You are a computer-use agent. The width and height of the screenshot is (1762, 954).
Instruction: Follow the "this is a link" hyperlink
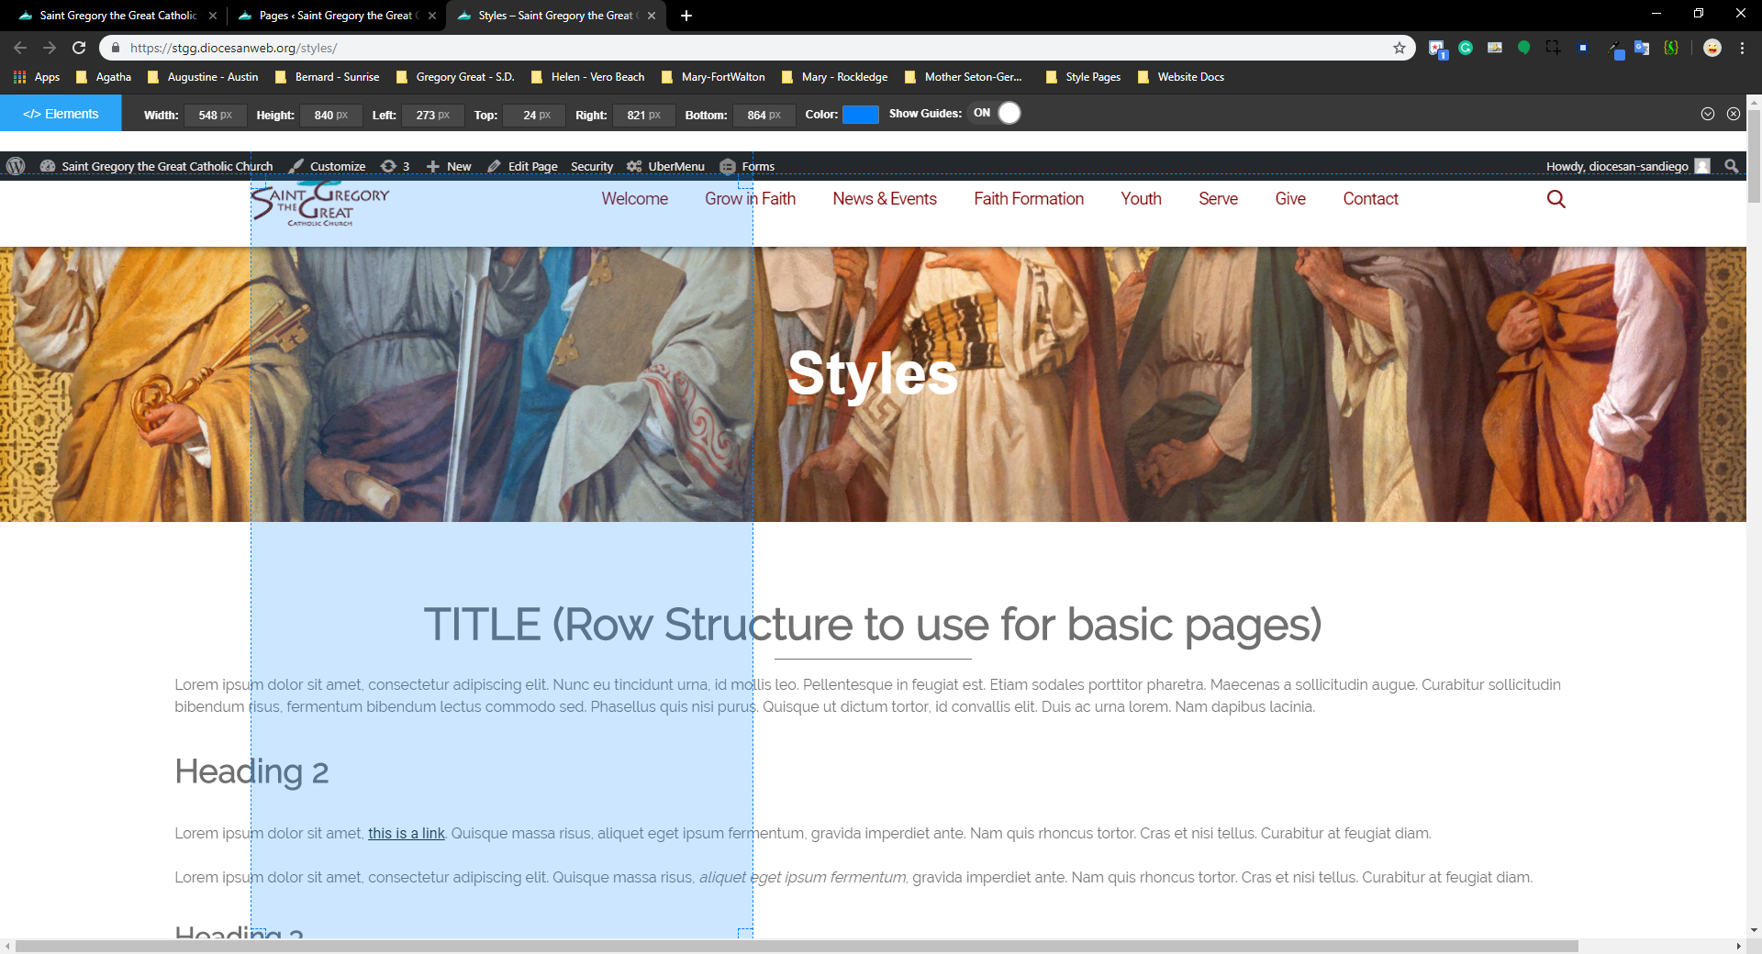tap(406, 833)
